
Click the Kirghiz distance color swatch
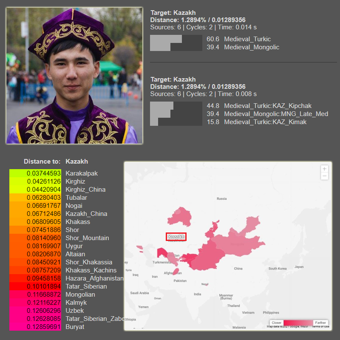[x=35, y=181]
